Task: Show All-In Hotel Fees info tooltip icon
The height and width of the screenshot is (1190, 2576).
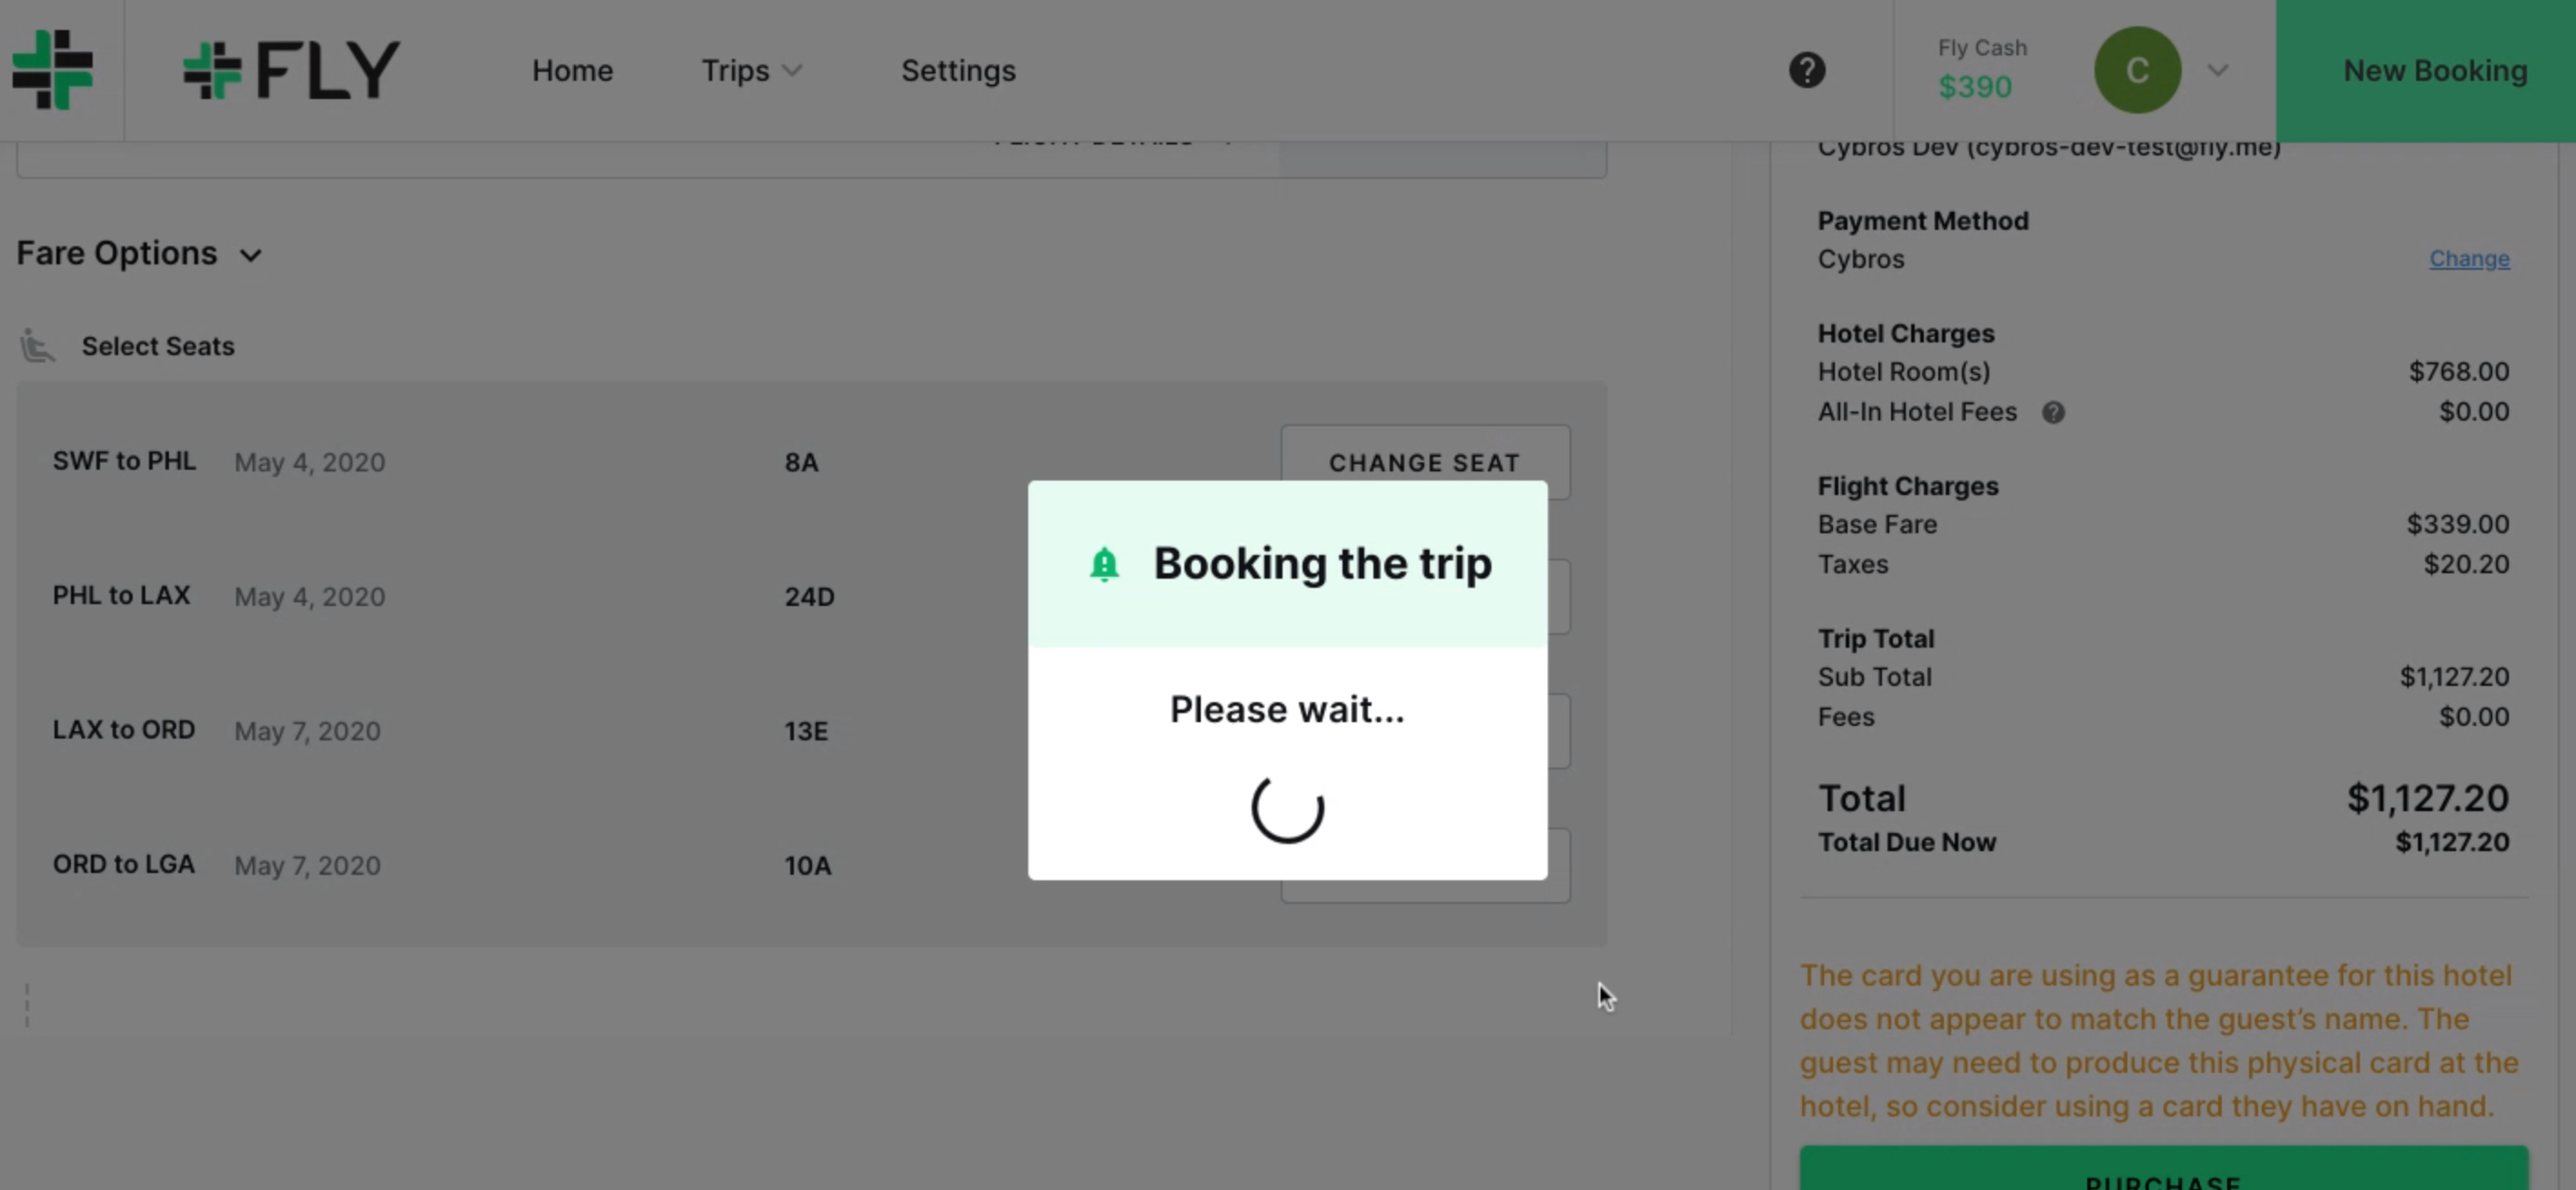Action: [2053, 412]
